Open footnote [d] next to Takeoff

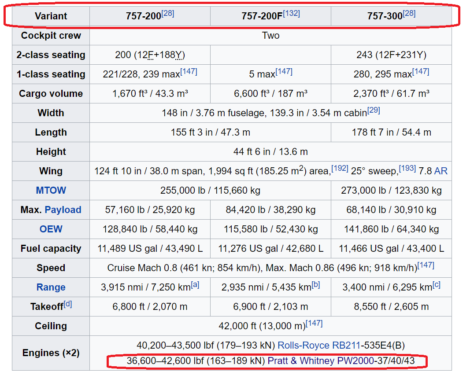(68, 304)
